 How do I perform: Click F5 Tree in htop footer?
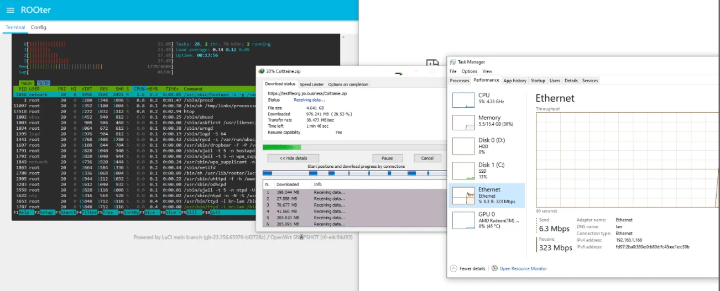(108, 213)
